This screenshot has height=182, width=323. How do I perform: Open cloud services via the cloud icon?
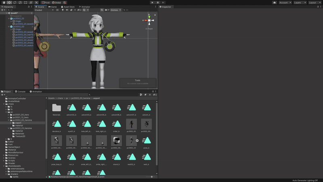tap(275, 2)
